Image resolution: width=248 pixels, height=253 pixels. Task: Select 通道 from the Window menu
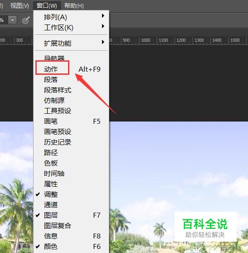click(71, 205)
